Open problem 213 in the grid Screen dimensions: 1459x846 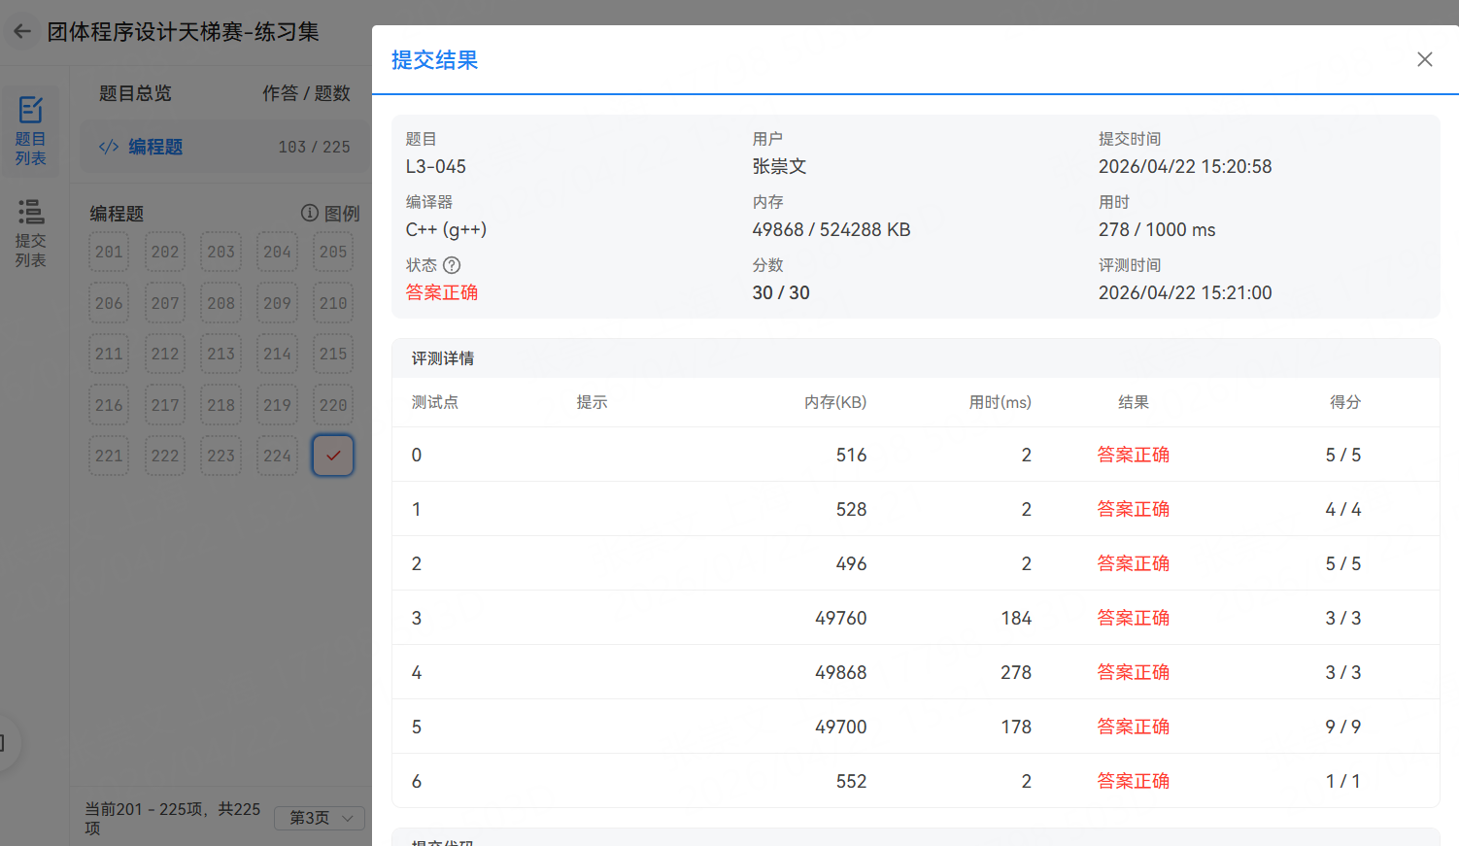(221, 354)
